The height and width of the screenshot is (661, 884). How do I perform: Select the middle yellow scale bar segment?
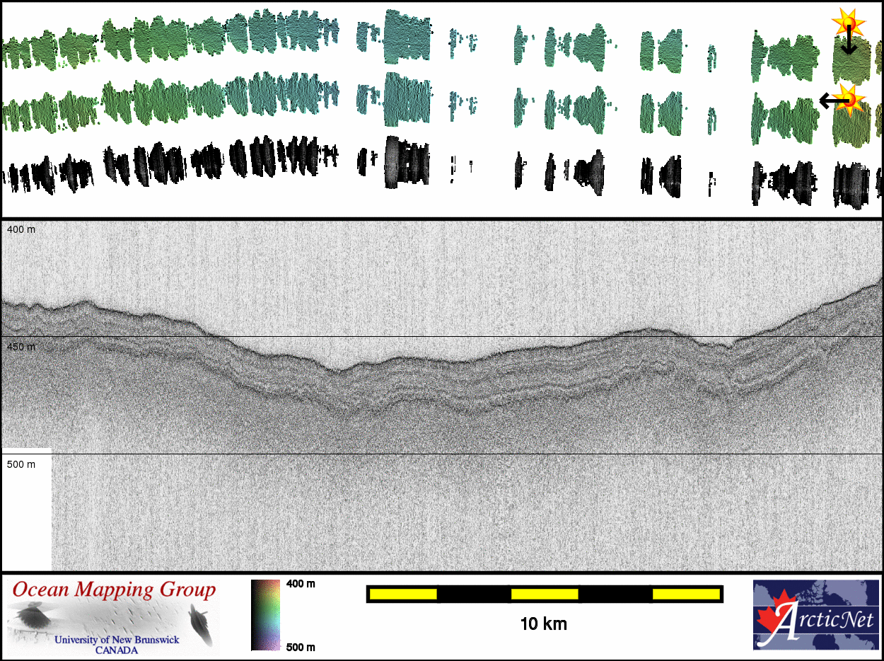point(544,594)
